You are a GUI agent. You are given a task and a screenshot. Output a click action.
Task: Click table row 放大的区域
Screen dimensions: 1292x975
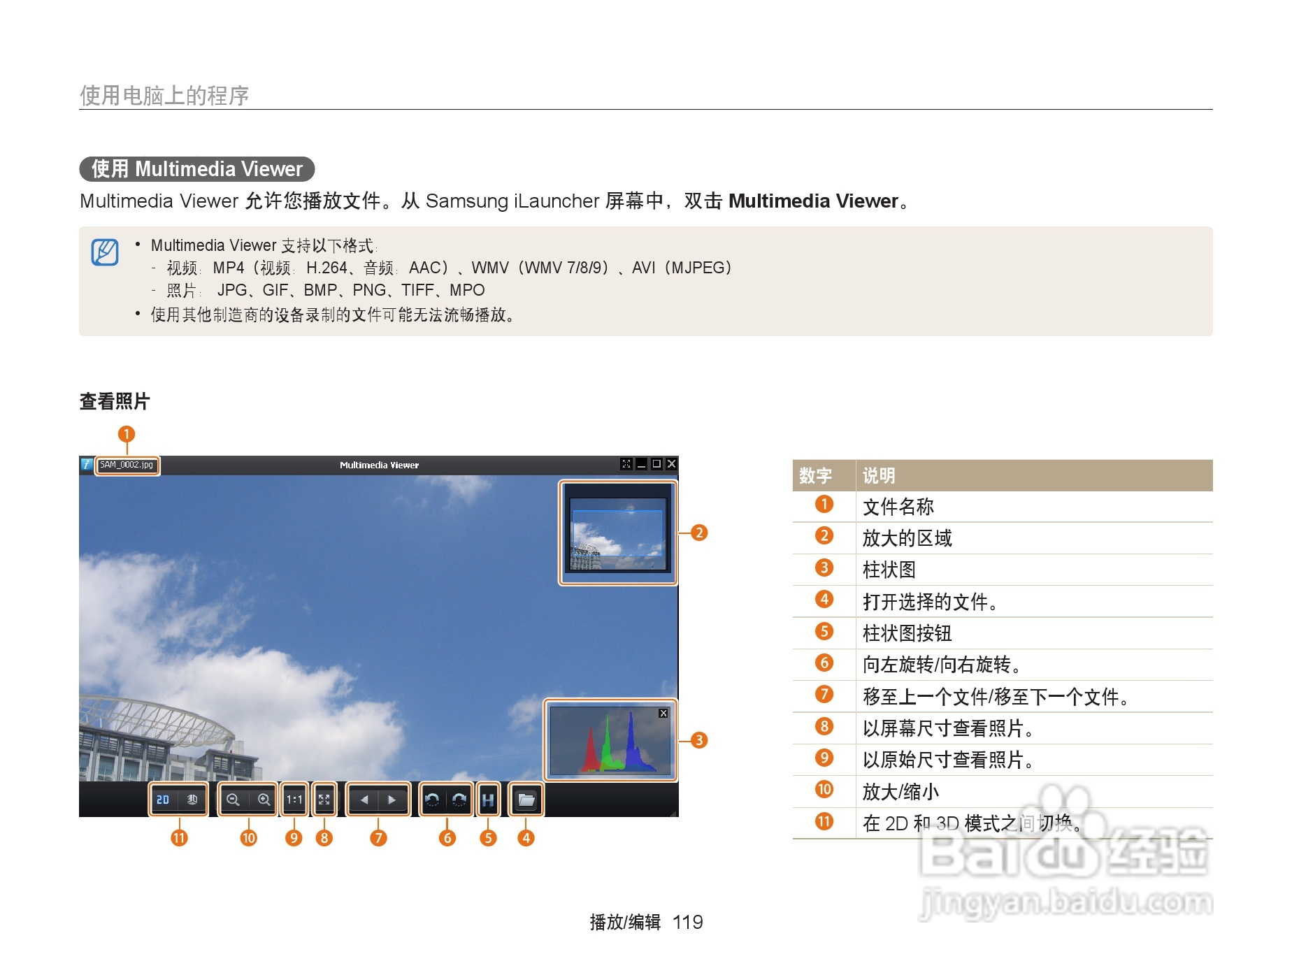click(x=1003, y=538)
